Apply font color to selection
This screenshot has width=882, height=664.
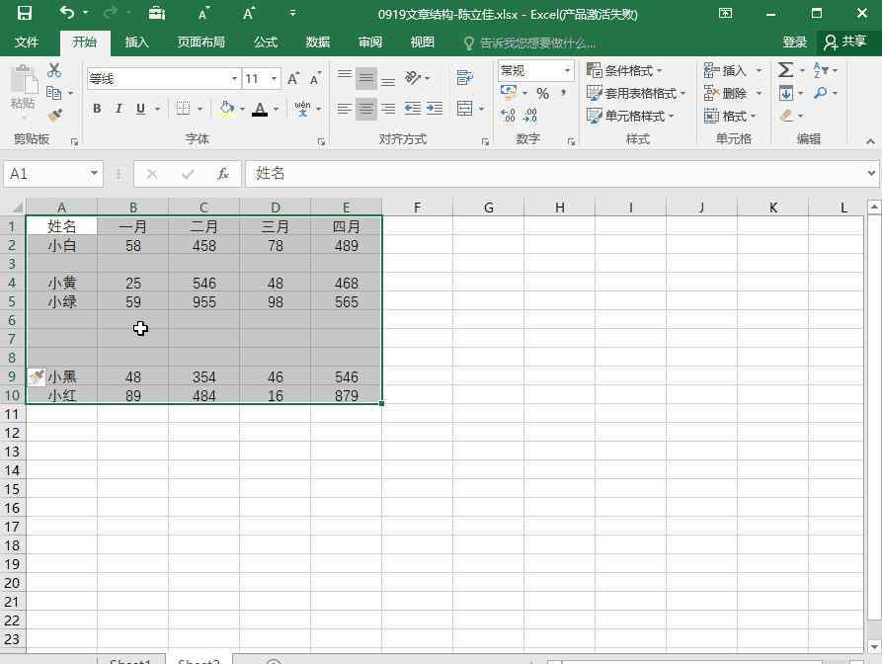260,109
